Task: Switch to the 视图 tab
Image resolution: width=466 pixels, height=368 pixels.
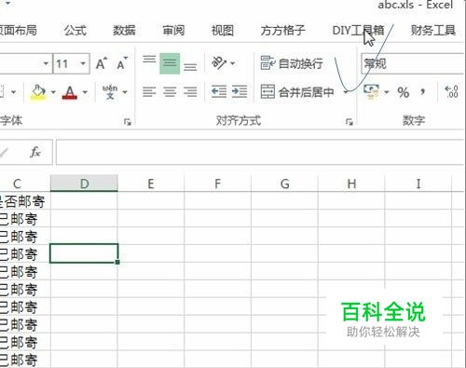Action: click(x=223, y=30)
